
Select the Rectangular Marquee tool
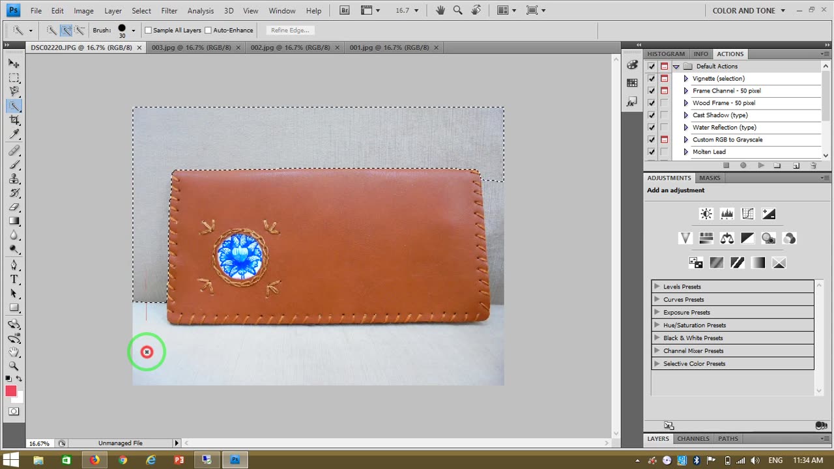click(x=14, y=78)
